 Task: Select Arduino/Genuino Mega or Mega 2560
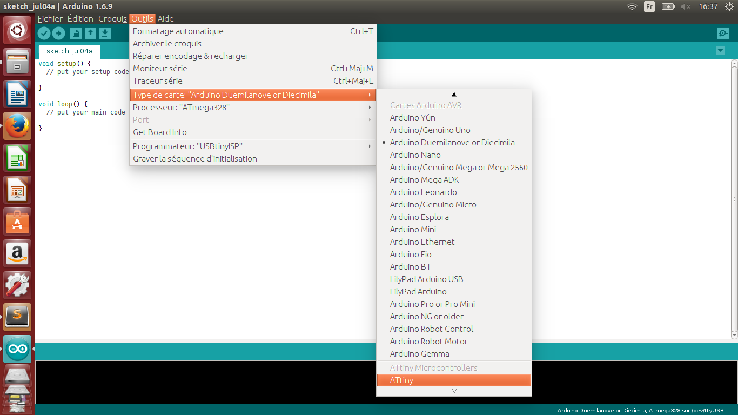tap(454, 168)
